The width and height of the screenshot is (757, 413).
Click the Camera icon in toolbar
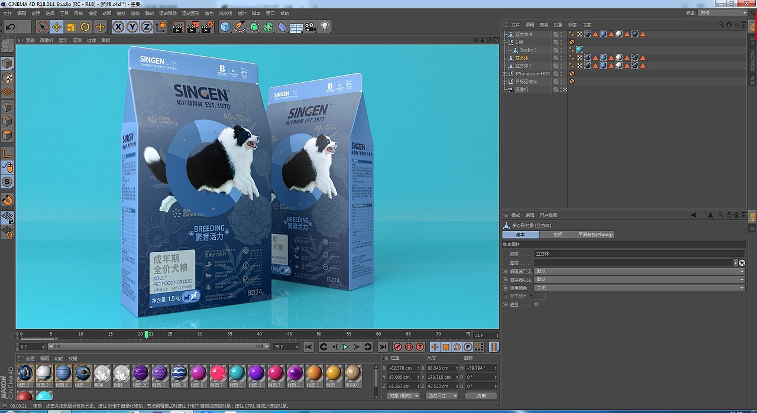(x=310, y=27)
